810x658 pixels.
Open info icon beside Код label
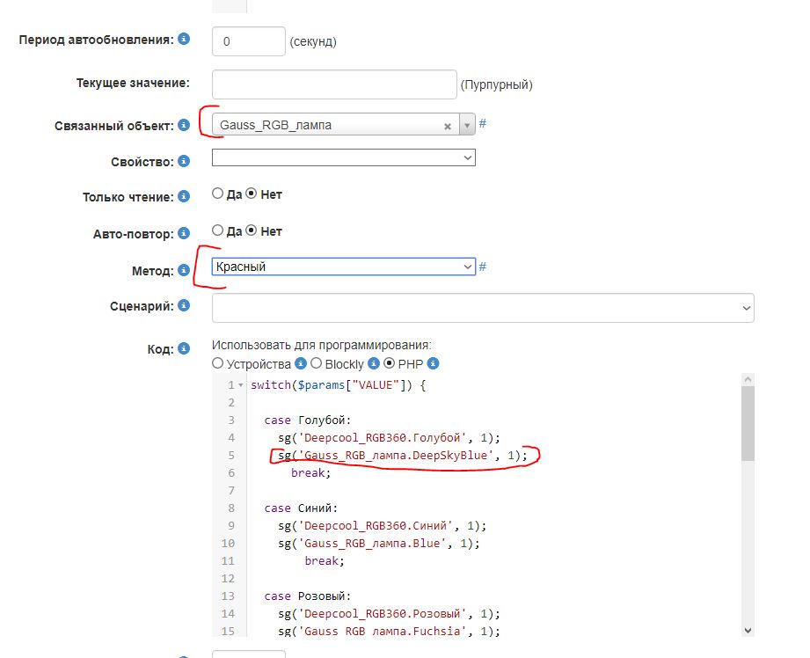tap(184, 348)
